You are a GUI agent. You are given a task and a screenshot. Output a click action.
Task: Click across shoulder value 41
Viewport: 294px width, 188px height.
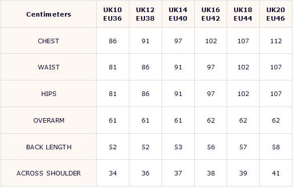[276, 173]
